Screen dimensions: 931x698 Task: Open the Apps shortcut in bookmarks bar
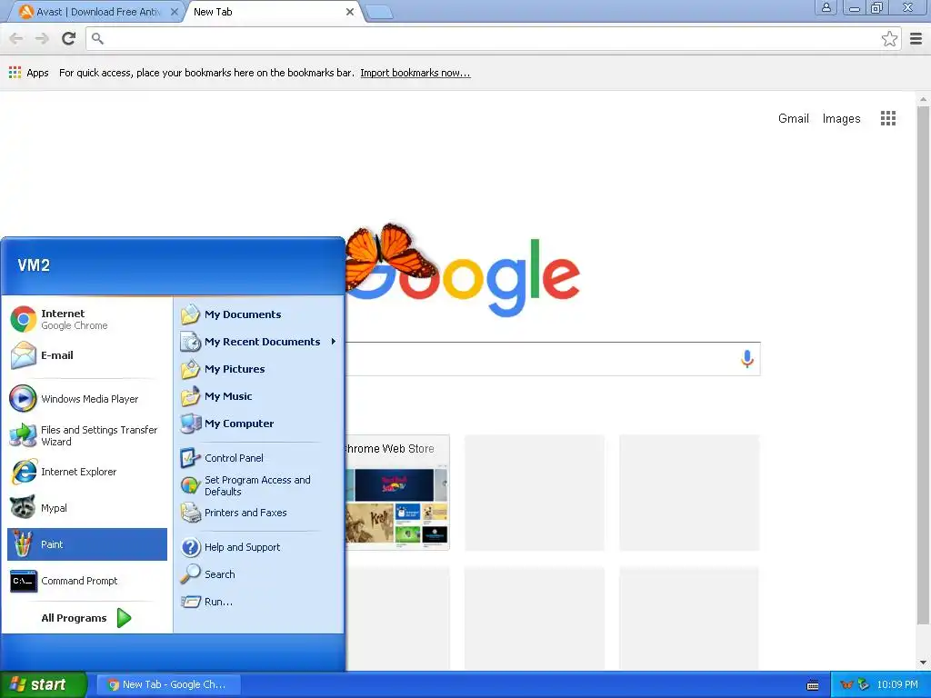(28, 73)
